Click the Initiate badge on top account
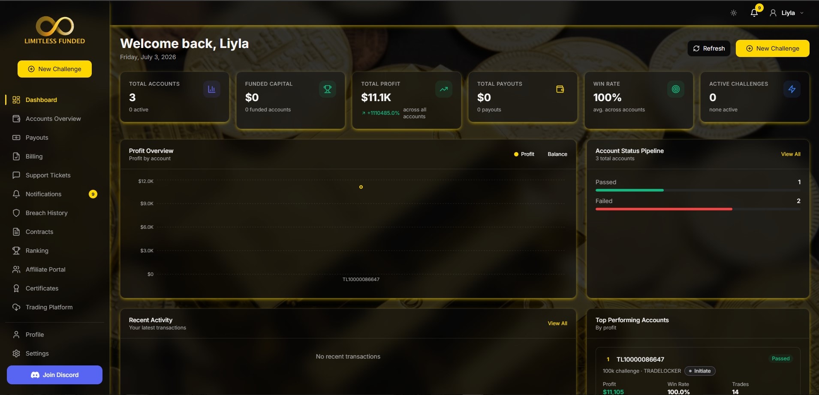Viewport: 819px width, 395px height. [x=700, y=371]
